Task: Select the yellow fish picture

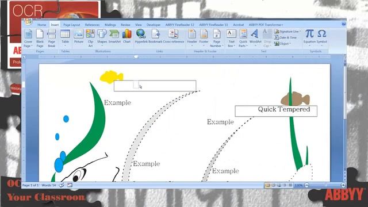Action: tap(112, 76)
